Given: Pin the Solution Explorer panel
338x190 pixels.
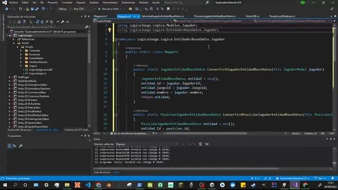Looking at the screenshot, I should point(86,16).
